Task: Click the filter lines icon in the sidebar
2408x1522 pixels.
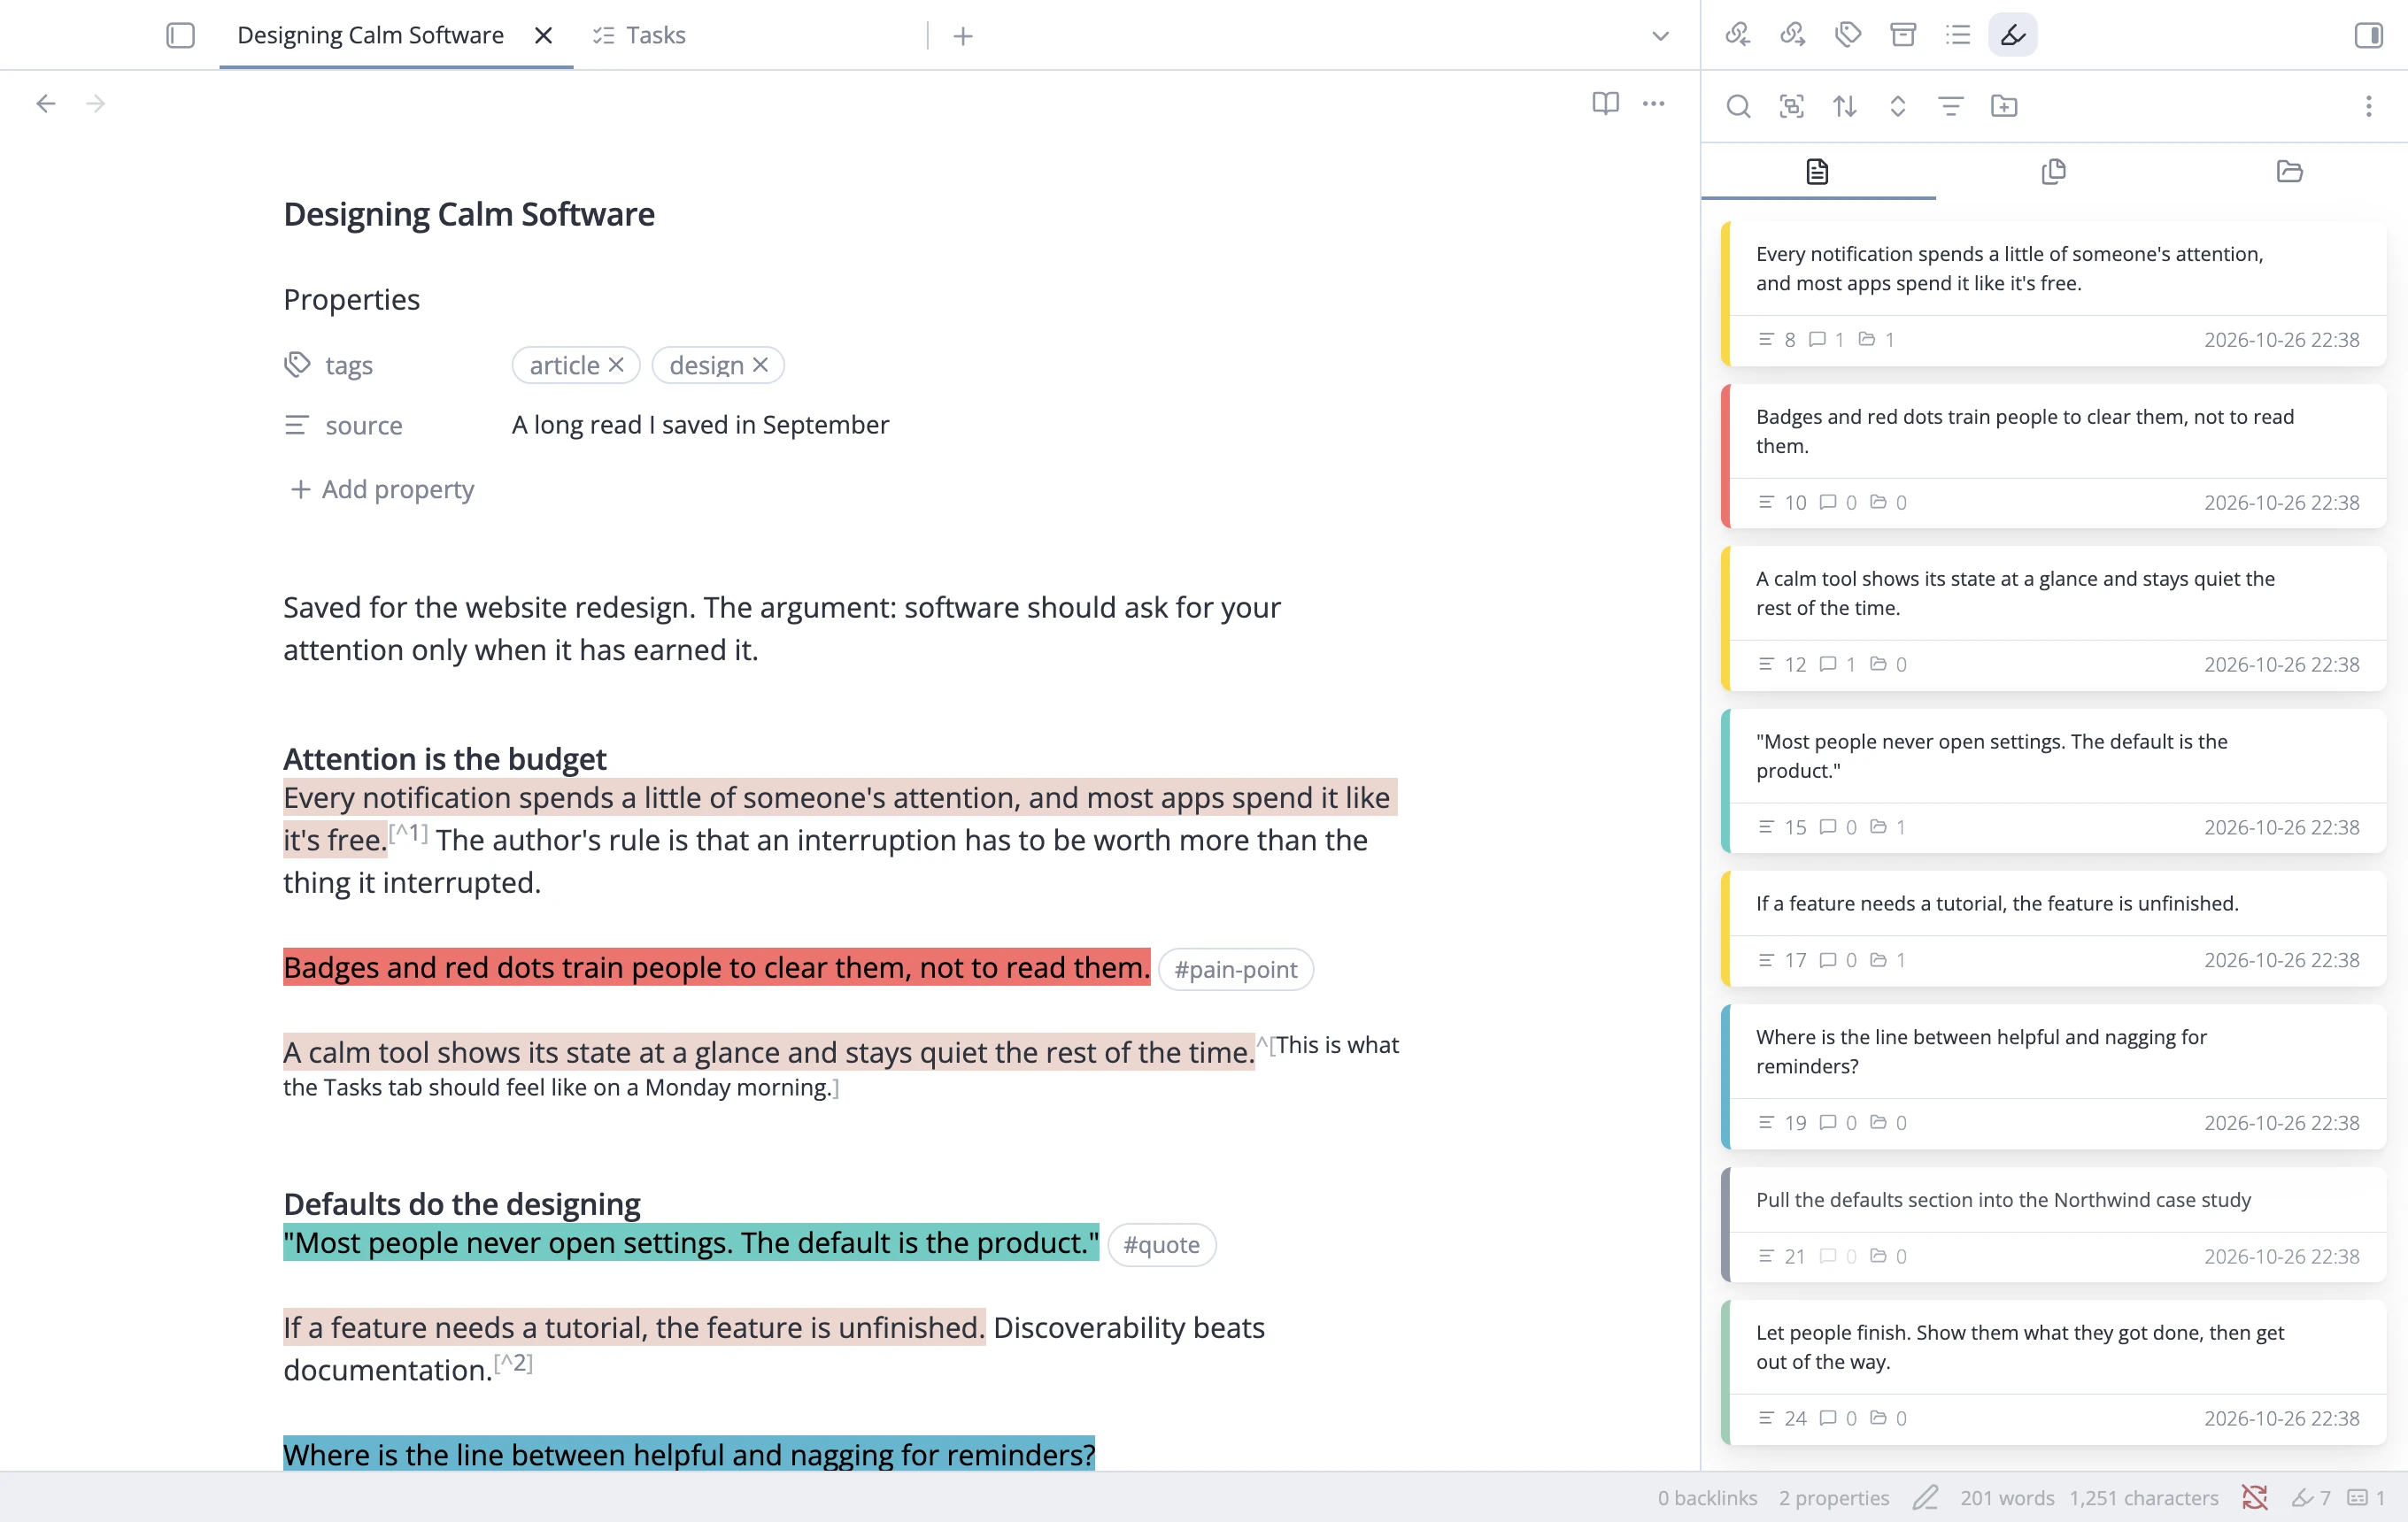Action: point(1951,106)
